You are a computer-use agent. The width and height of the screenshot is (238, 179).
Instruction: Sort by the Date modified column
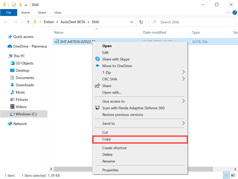click(x=154, y=32)
